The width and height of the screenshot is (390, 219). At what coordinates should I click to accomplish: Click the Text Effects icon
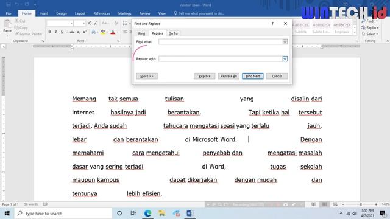94,32
